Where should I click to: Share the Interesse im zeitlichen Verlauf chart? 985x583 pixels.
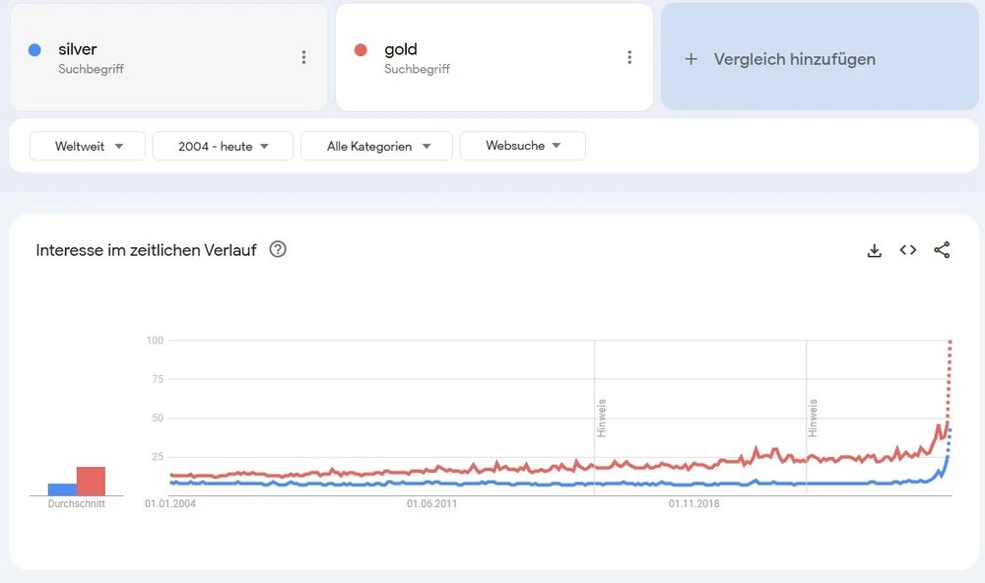click(942, 250)
